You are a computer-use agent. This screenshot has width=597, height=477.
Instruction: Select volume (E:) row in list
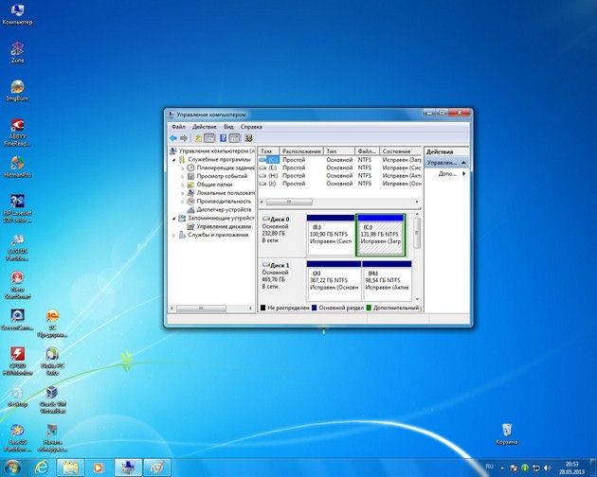pyautogui.click(x=339, y=168)
